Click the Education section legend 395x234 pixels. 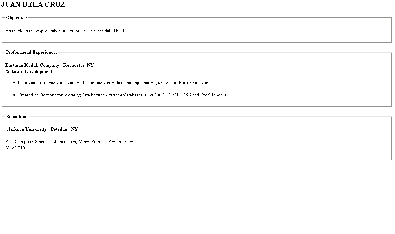click(x=17, y=117)
